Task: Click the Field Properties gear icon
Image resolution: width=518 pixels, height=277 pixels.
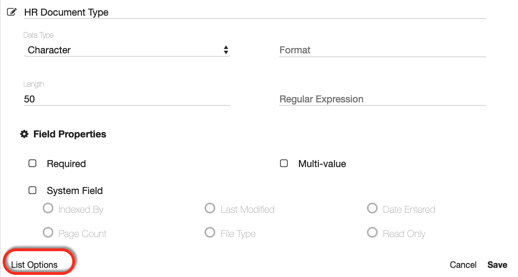Action: click(24, 134)
